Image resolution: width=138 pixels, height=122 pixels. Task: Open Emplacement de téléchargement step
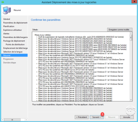[15, 48]
